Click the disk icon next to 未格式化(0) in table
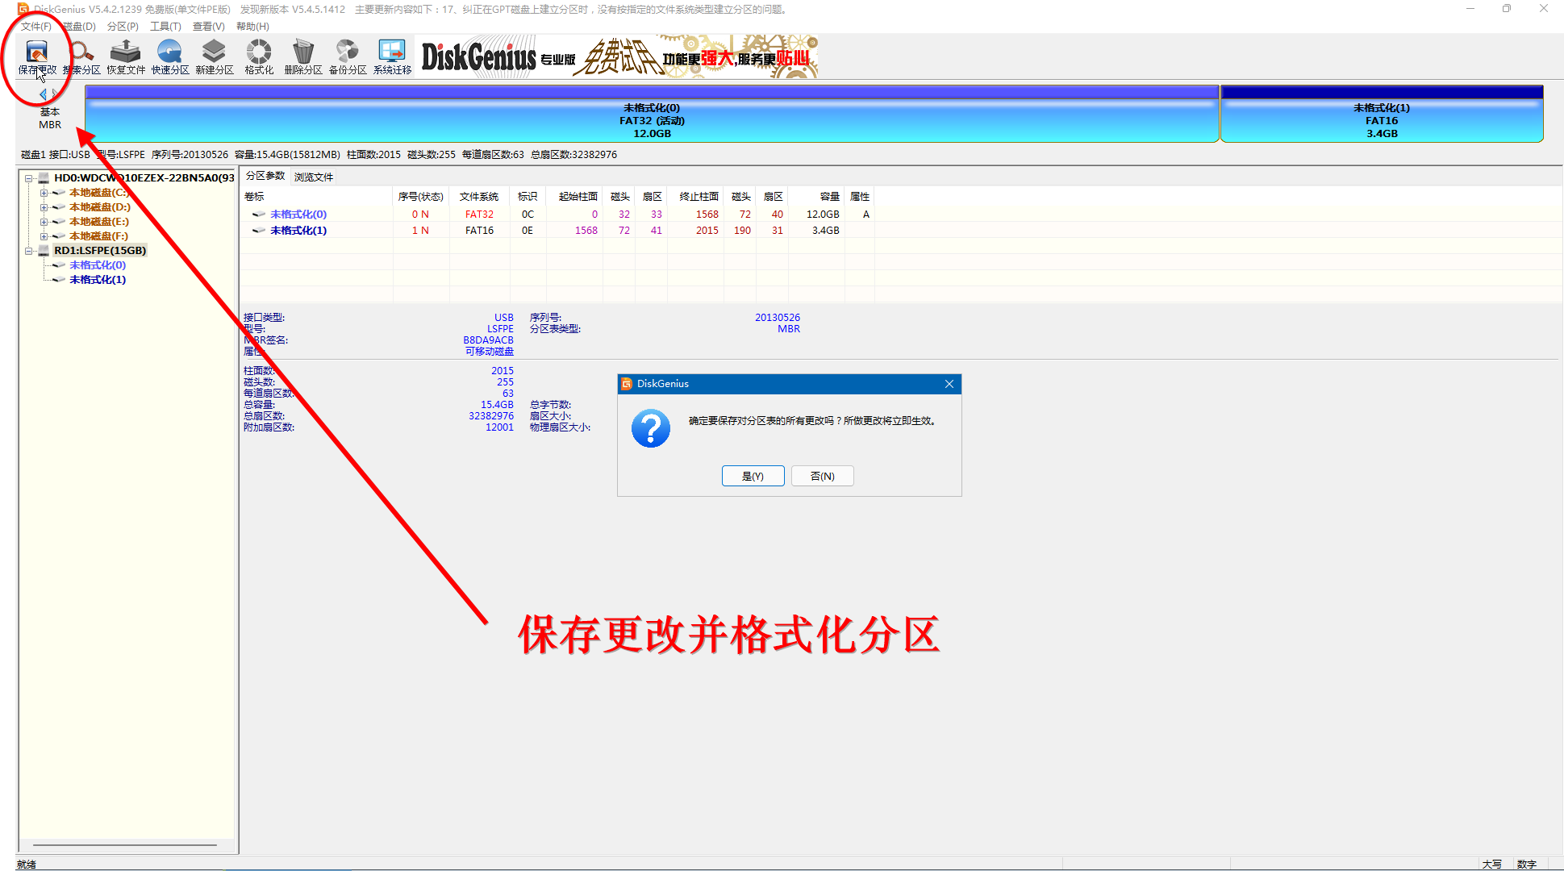This screenshot has width=1564, height=871. pyautogui.click(x=259, y=215)
